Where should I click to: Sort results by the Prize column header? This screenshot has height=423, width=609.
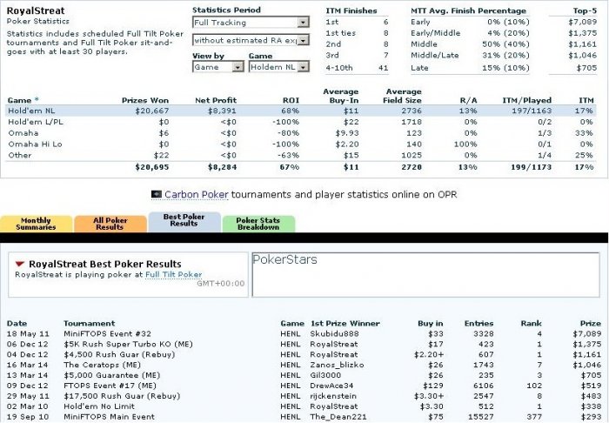point(591,323)
